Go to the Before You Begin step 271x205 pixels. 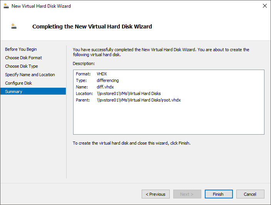(21, 49)
